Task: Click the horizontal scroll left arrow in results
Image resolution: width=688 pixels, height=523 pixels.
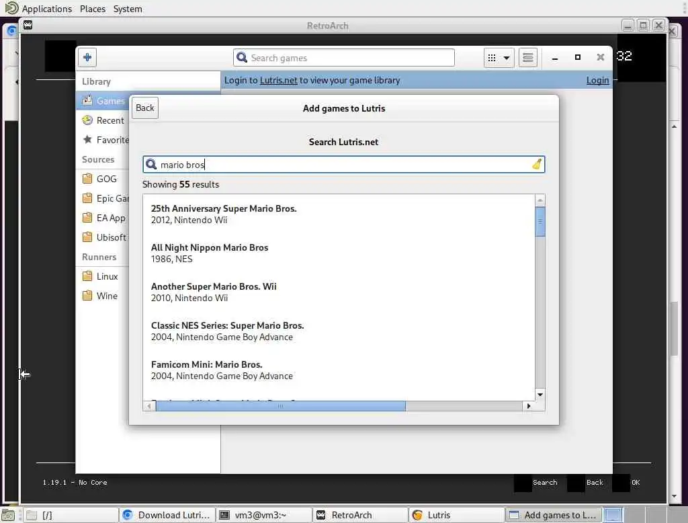Action: click(149, 406)
